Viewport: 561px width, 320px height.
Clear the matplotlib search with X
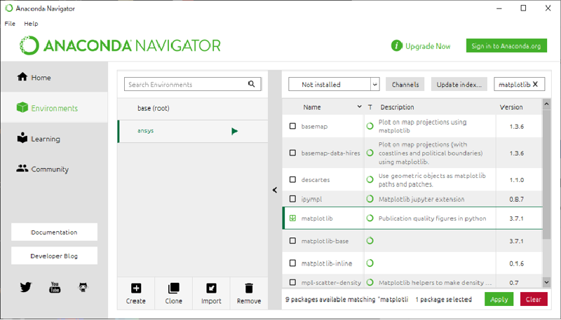[536, 85]
